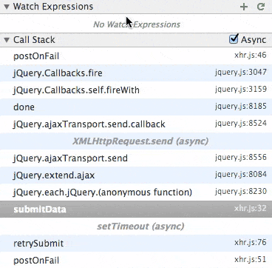This screenshot has width=272, height=268.
Task: Select the postOnFail frame at xhr.js:46
Action: click(136, 56)
